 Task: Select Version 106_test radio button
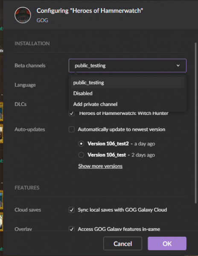[x=81, y=155]
